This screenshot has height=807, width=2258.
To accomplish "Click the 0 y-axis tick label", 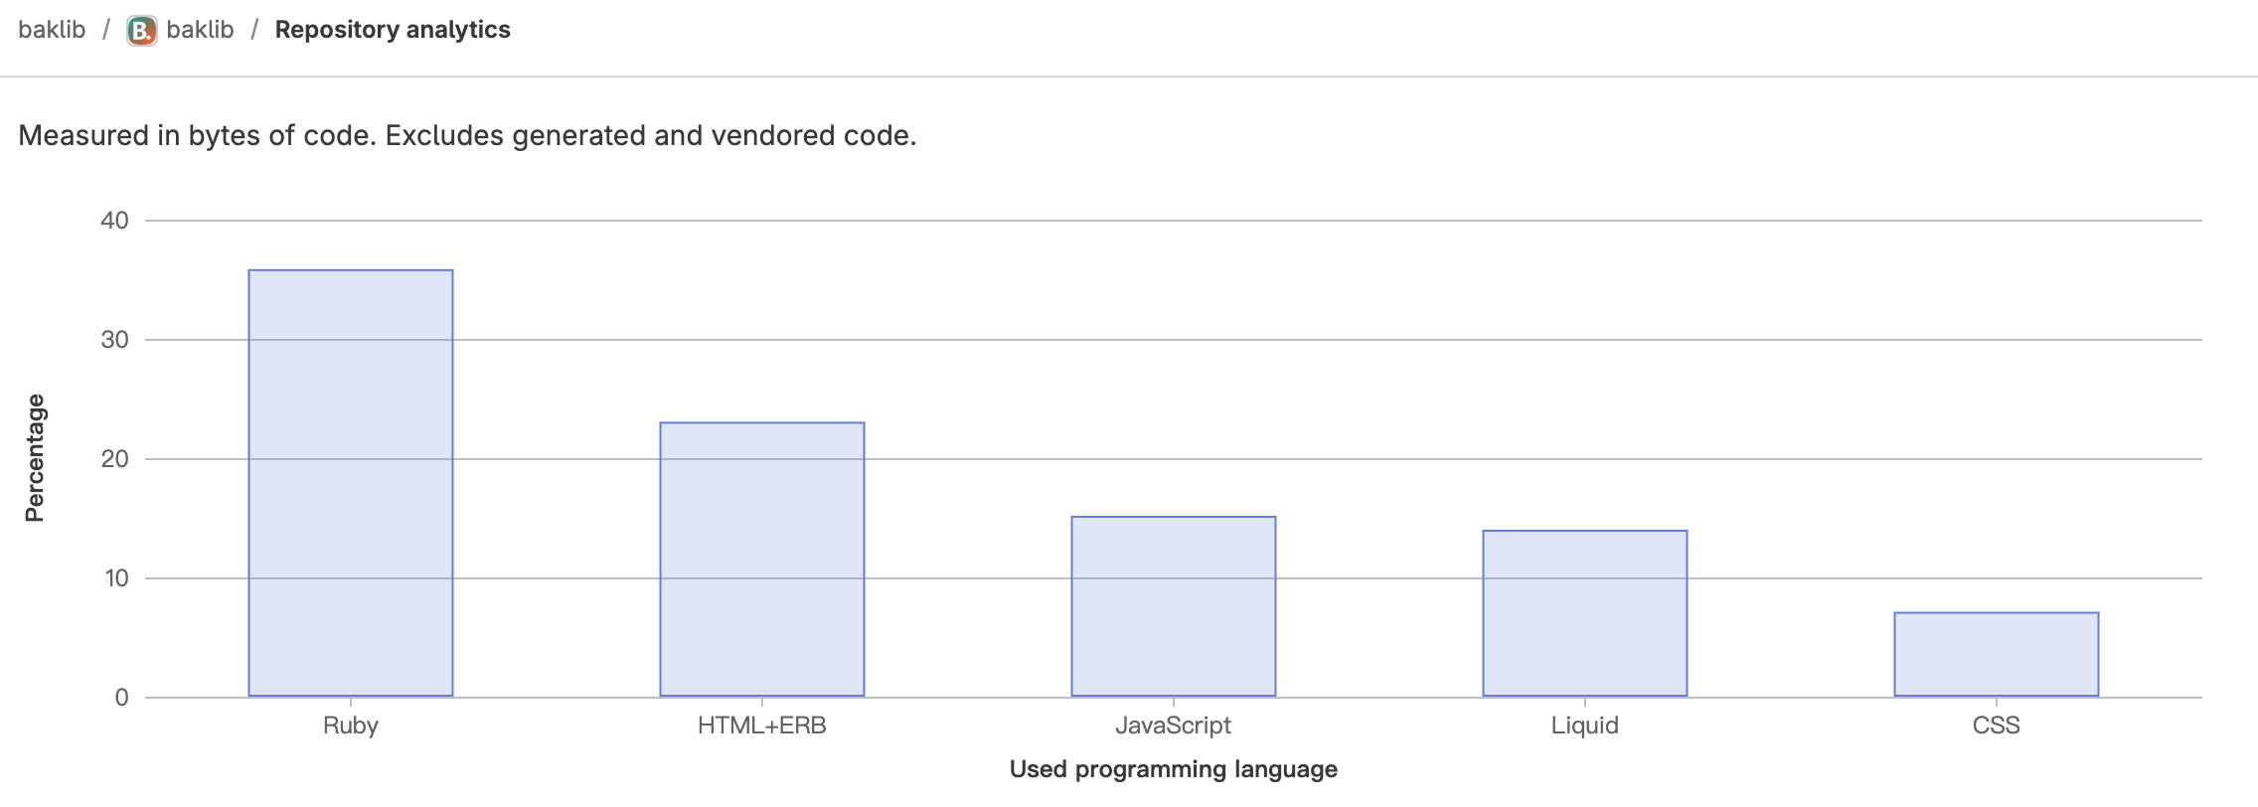I will pos(121,698).
